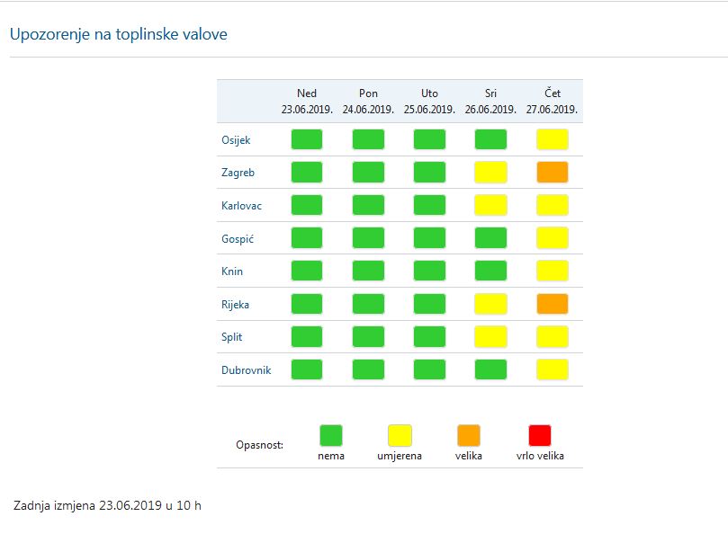Click Osijek's yellow swatch for Thursday
The image size is (728, 534).
point(552,139)
